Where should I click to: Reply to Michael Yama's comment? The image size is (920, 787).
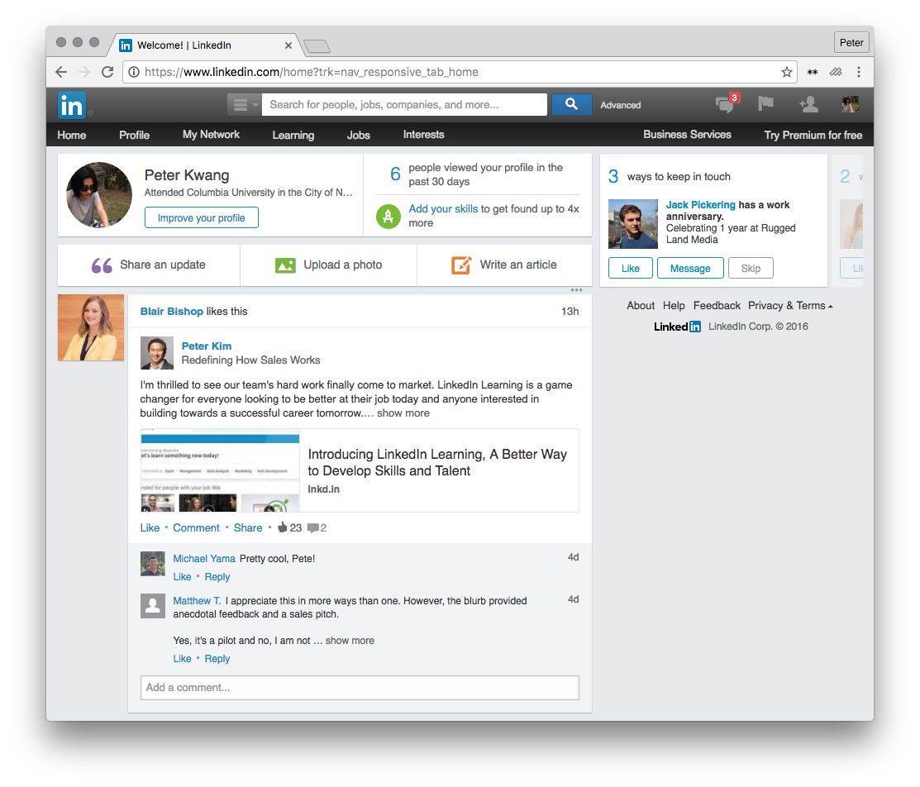pos(217,577)
